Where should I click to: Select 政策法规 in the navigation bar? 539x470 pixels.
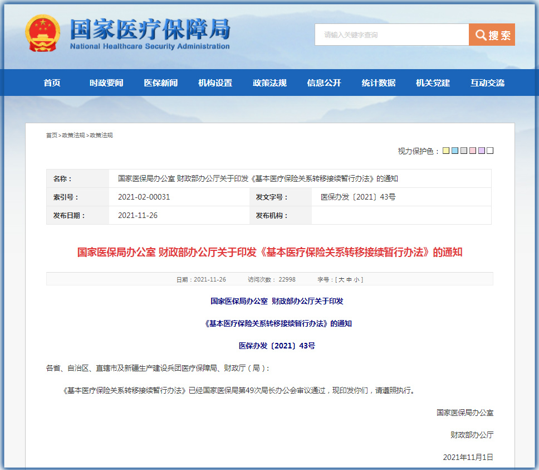269,83
